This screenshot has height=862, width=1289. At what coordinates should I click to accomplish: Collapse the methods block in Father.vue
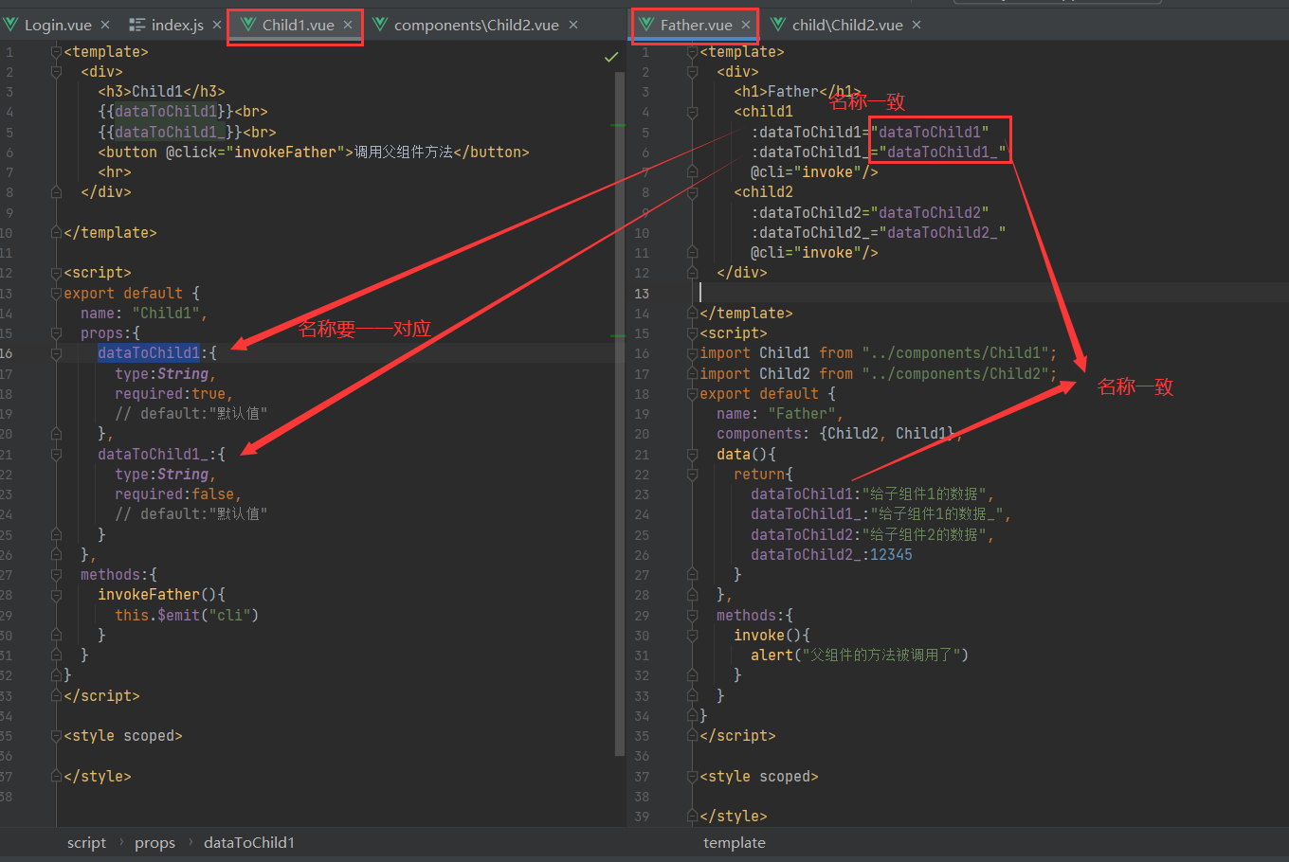tap(692, 616)
